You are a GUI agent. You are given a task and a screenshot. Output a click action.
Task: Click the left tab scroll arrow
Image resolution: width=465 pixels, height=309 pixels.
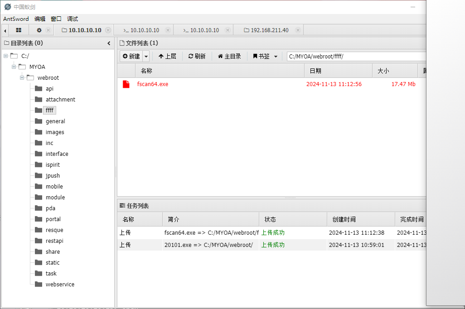5,30
